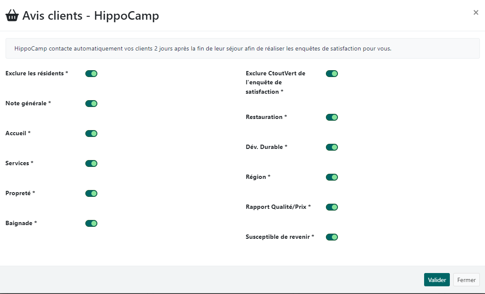
Task: Toggle the Région switch
Action: [332, 177]
